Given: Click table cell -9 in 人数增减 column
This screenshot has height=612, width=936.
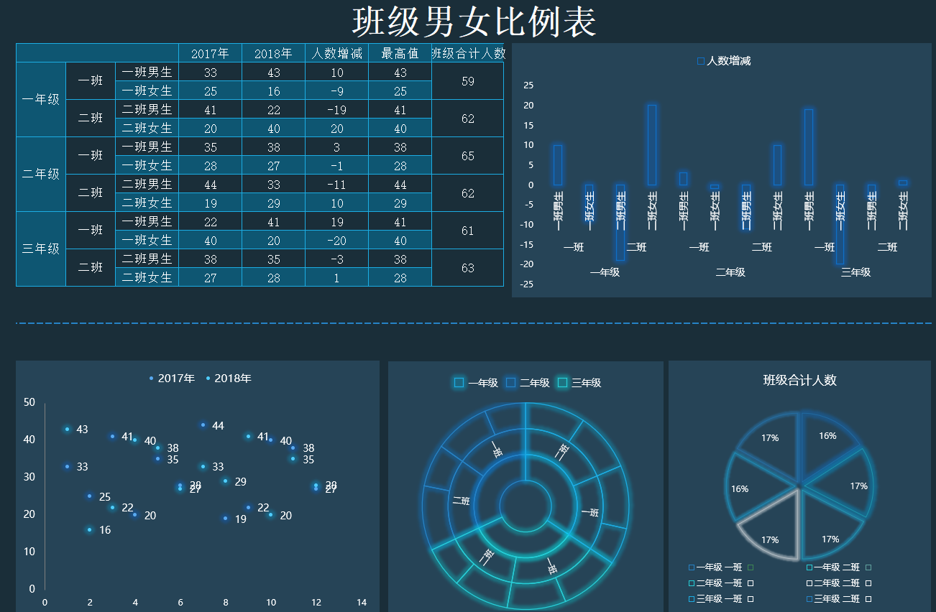Looking at the screenshot, I should [x=336, y=91].
